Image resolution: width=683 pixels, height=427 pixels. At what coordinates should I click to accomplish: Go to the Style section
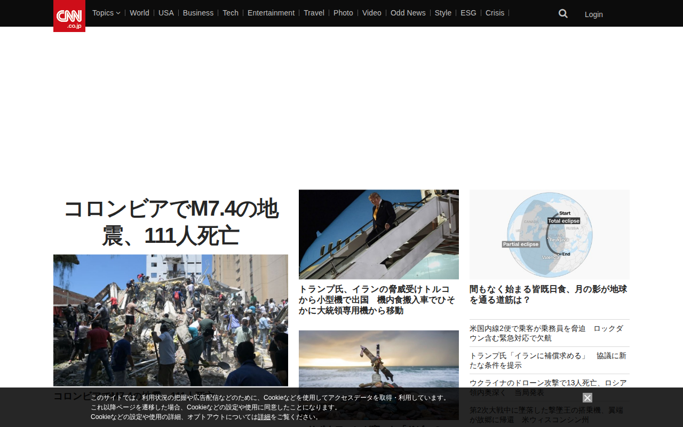coord(443,13)
